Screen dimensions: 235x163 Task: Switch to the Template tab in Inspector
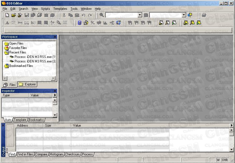(20, 120)
